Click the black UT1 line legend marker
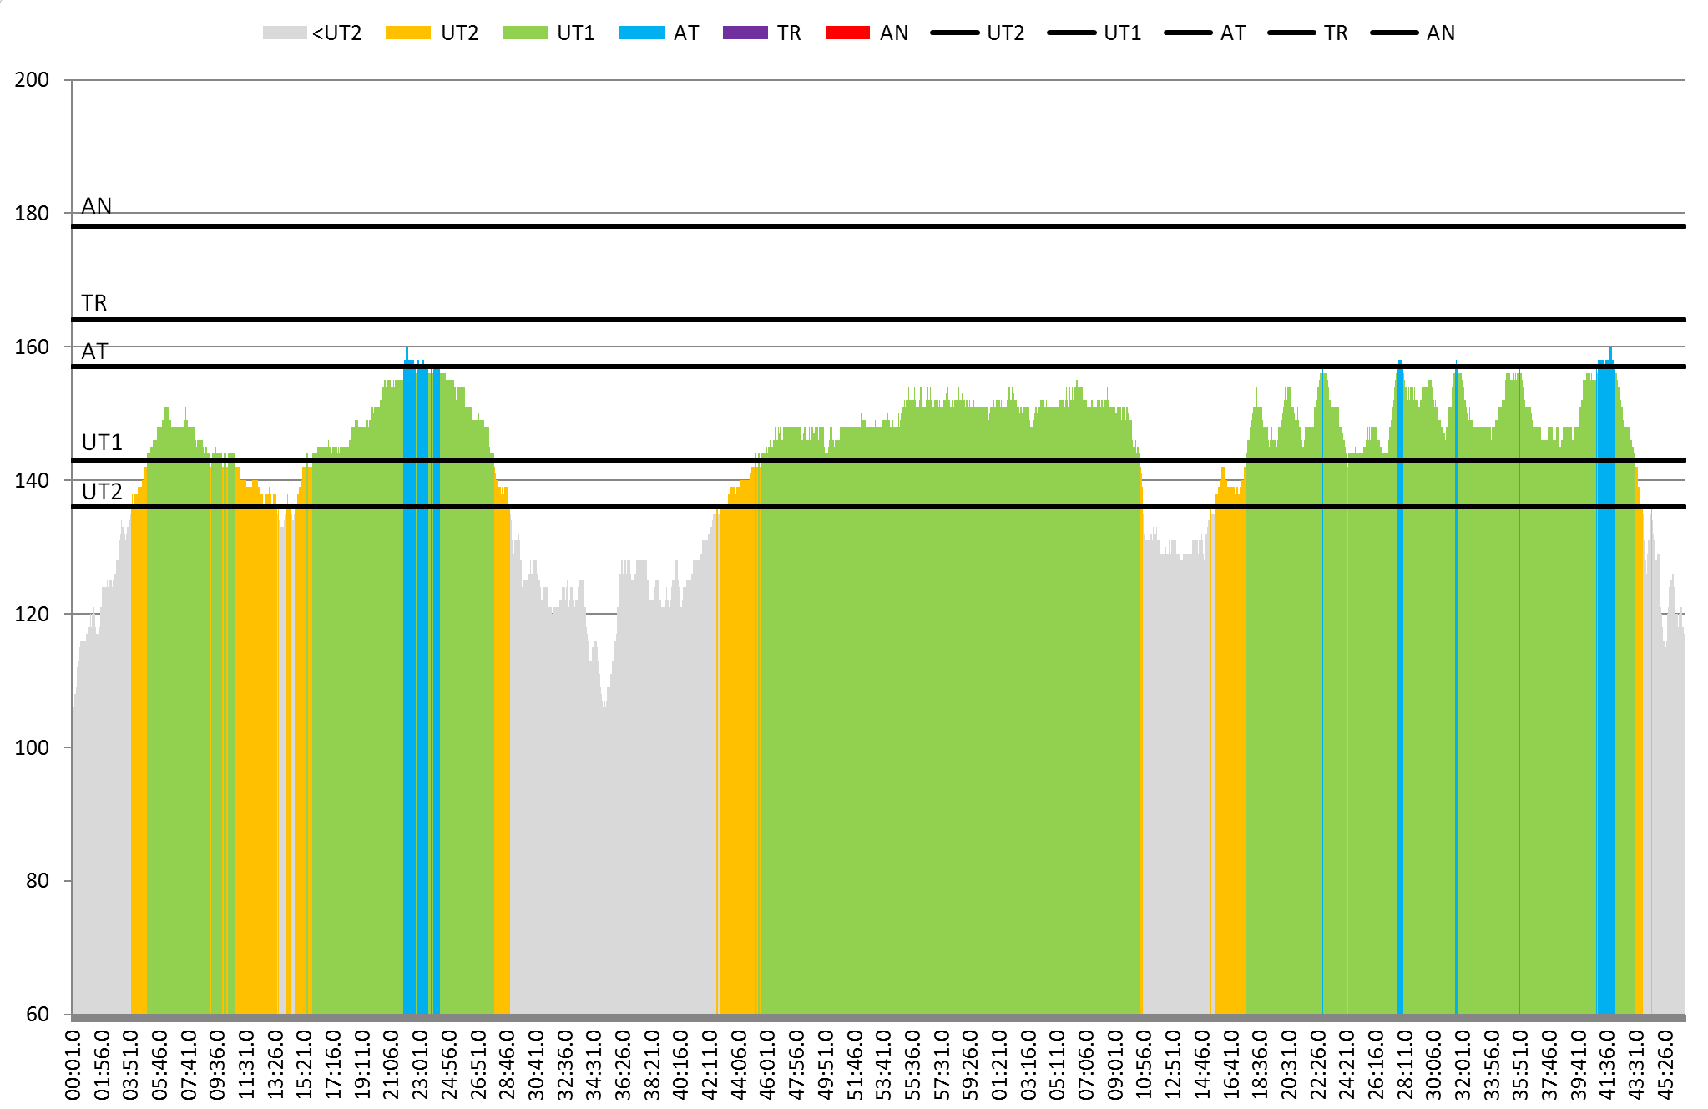This screenshot has width=1708, height=1109. [x=1071, y=33]
